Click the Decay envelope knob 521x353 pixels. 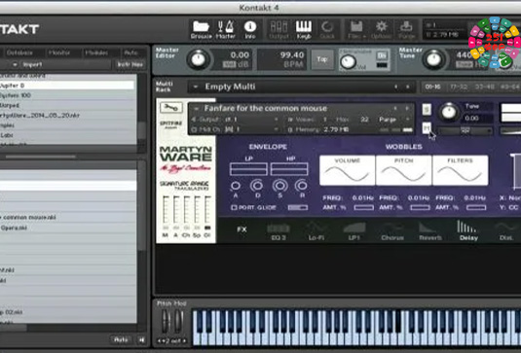257,185
